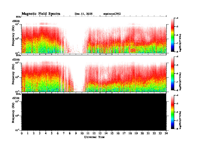This screenshot has height=153, width=198.
Task: Click the log PSD label of dZ/dt color bar
Action: click(x=180, y=120)
